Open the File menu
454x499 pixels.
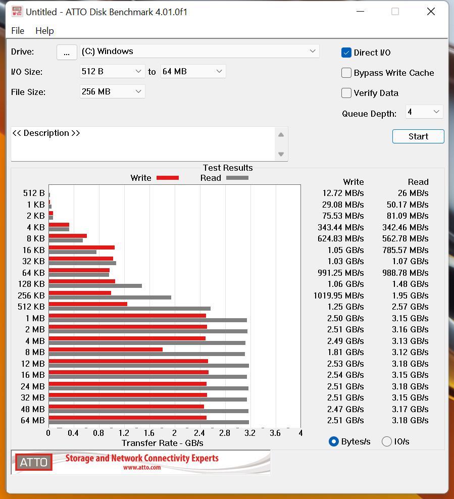point(18,31)
